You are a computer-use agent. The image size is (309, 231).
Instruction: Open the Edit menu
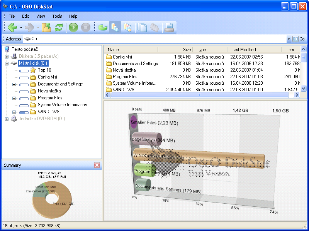click(x=25, y=16)
